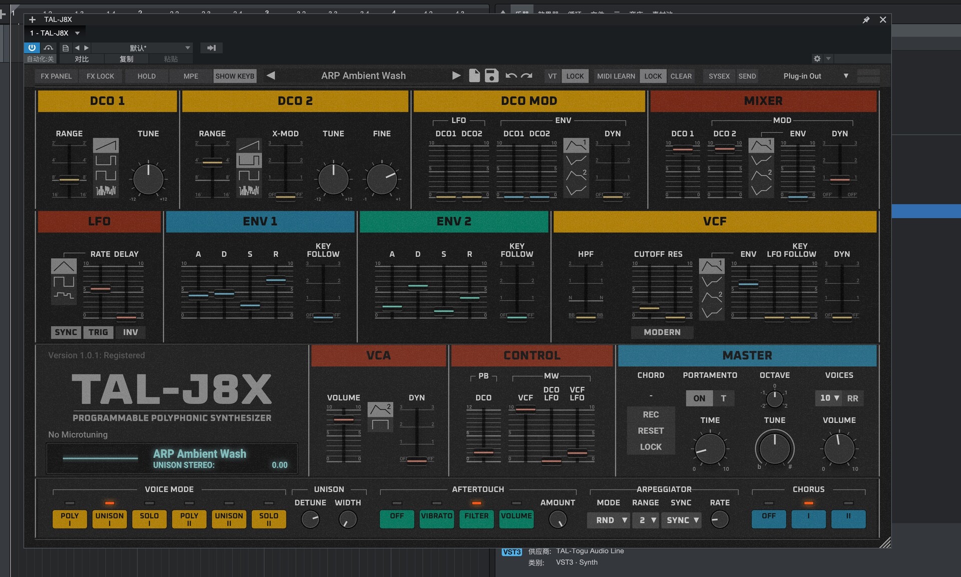Enable portamento ON switch

pyautogui.click(x=699, y=398)
